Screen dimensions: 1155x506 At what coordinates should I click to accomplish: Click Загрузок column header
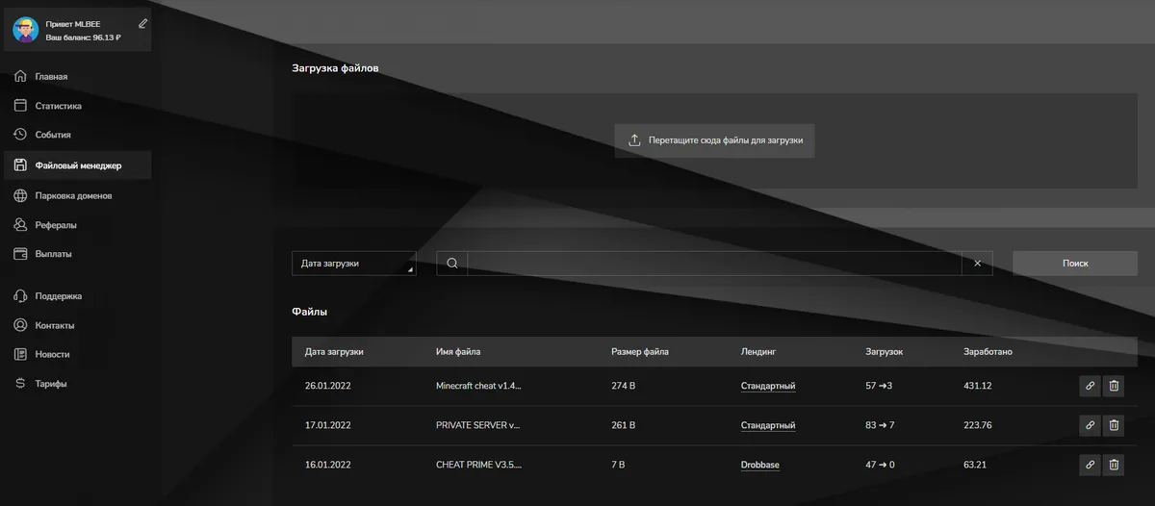[885, 351]
